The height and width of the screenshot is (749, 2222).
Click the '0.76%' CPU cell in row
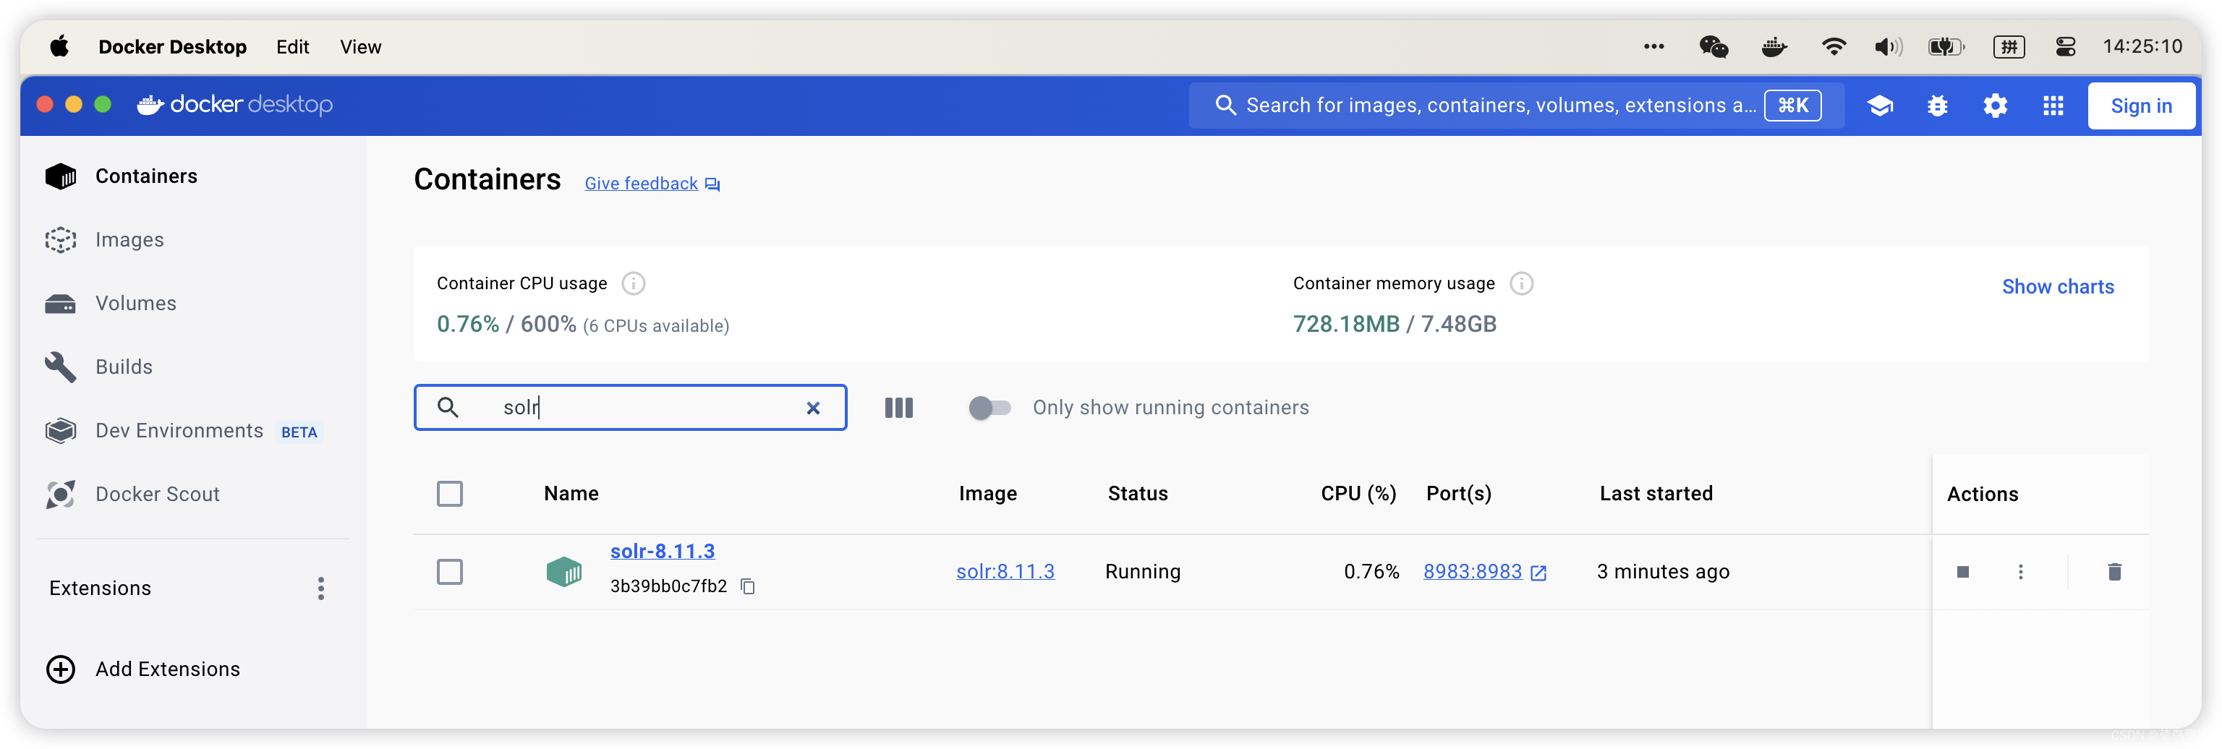(x=1371, y=573)
